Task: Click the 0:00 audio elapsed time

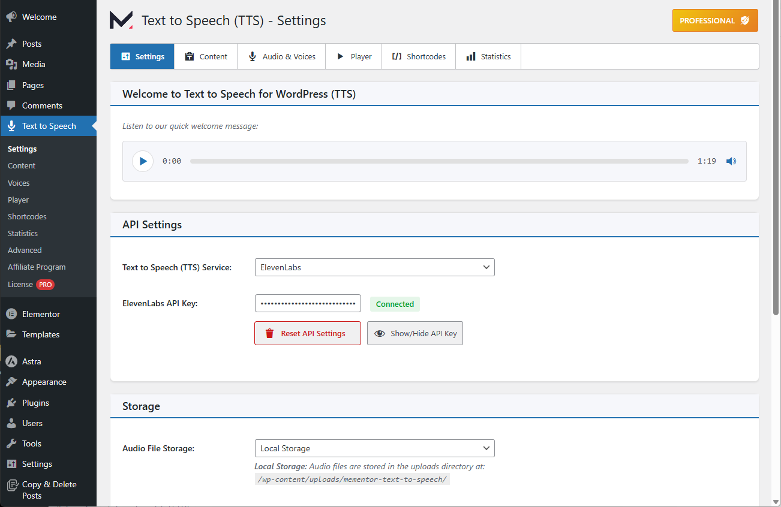Action: coord(172,161)
